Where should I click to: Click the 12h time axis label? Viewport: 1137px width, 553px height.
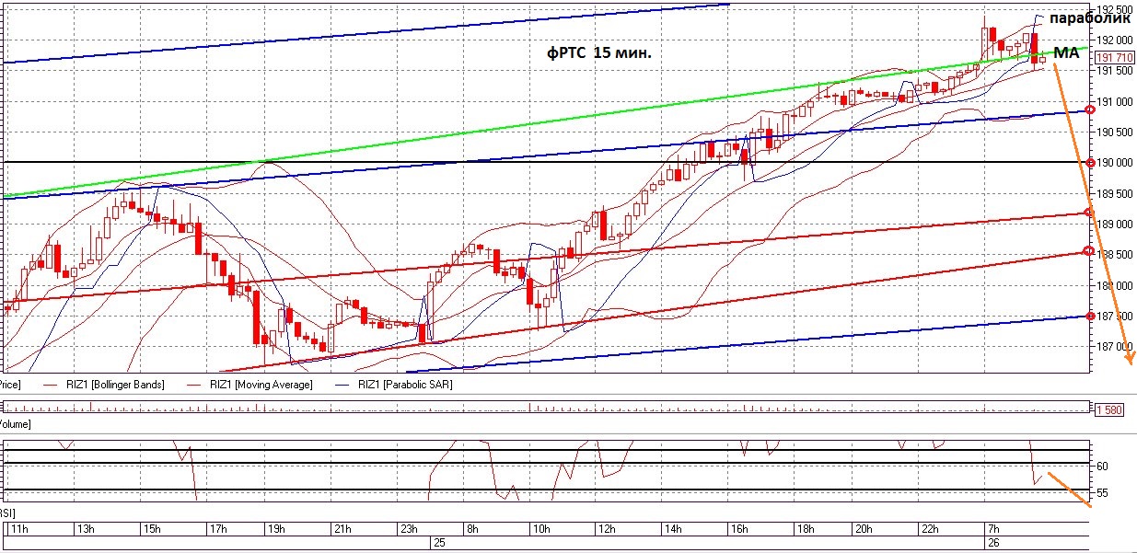608,529
